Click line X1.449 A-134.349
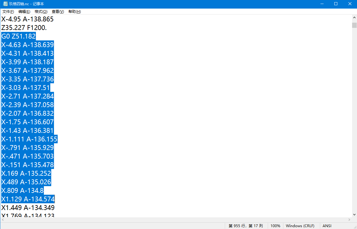This screenshot has height=229, width=357. tap(28, 208)
